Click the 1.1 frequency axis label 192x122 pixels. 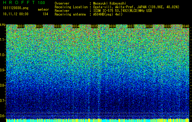pos(2,40)
